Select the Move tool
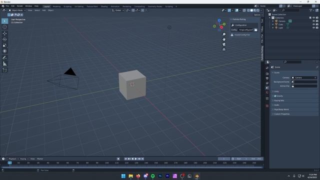320x180 pixels. (4, 33)
